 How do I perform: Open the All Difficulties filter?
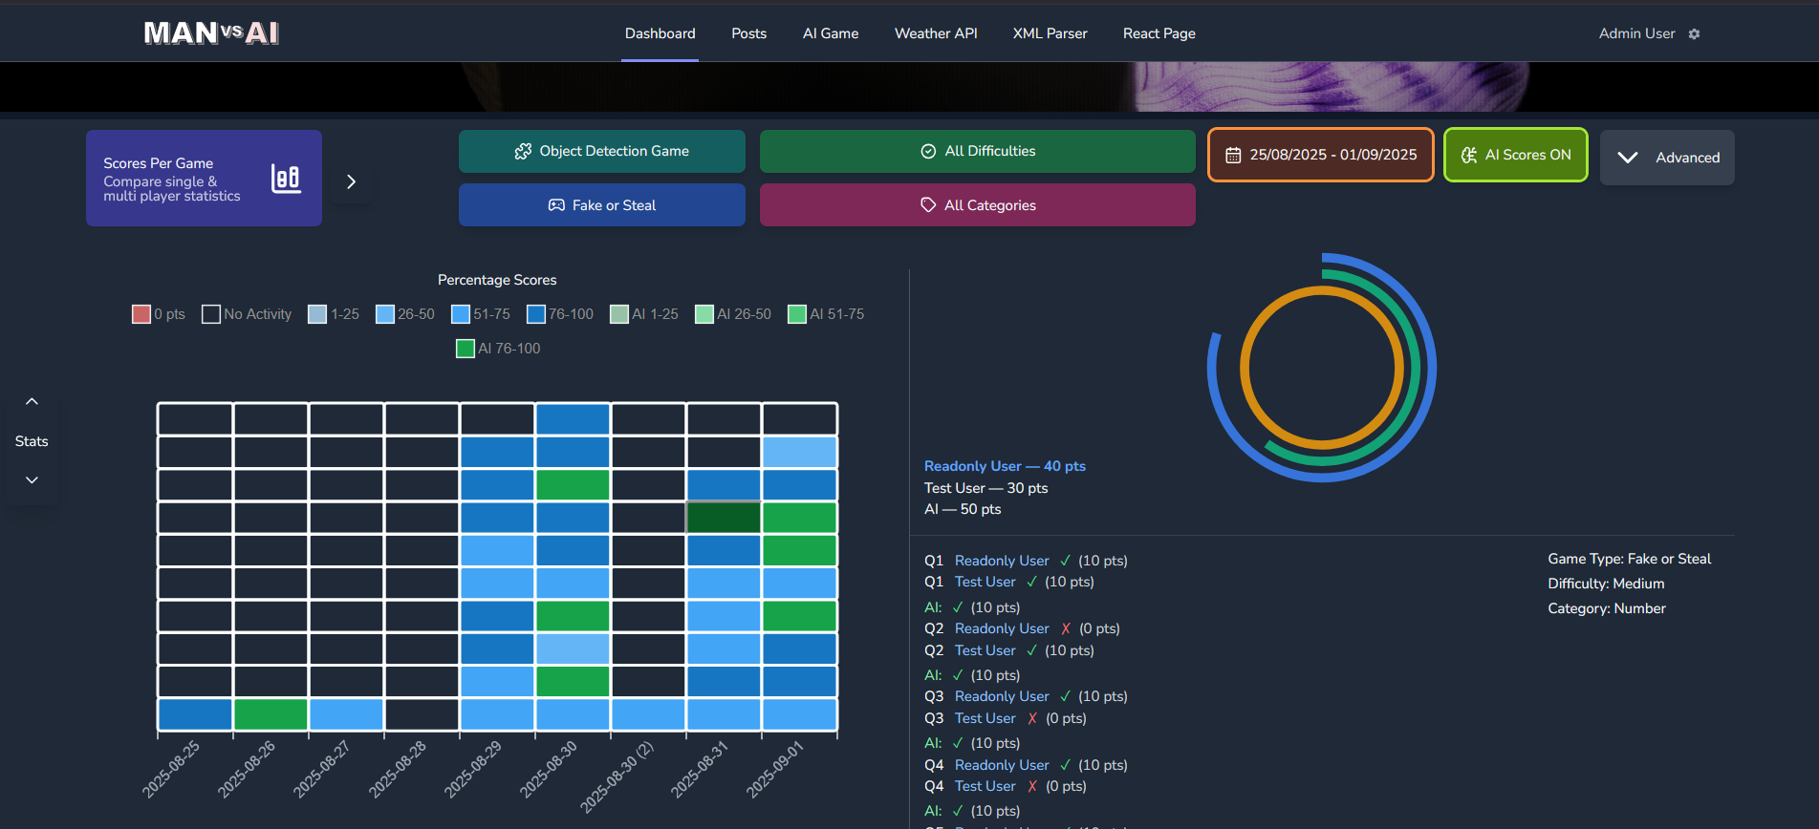pos(977,151)
